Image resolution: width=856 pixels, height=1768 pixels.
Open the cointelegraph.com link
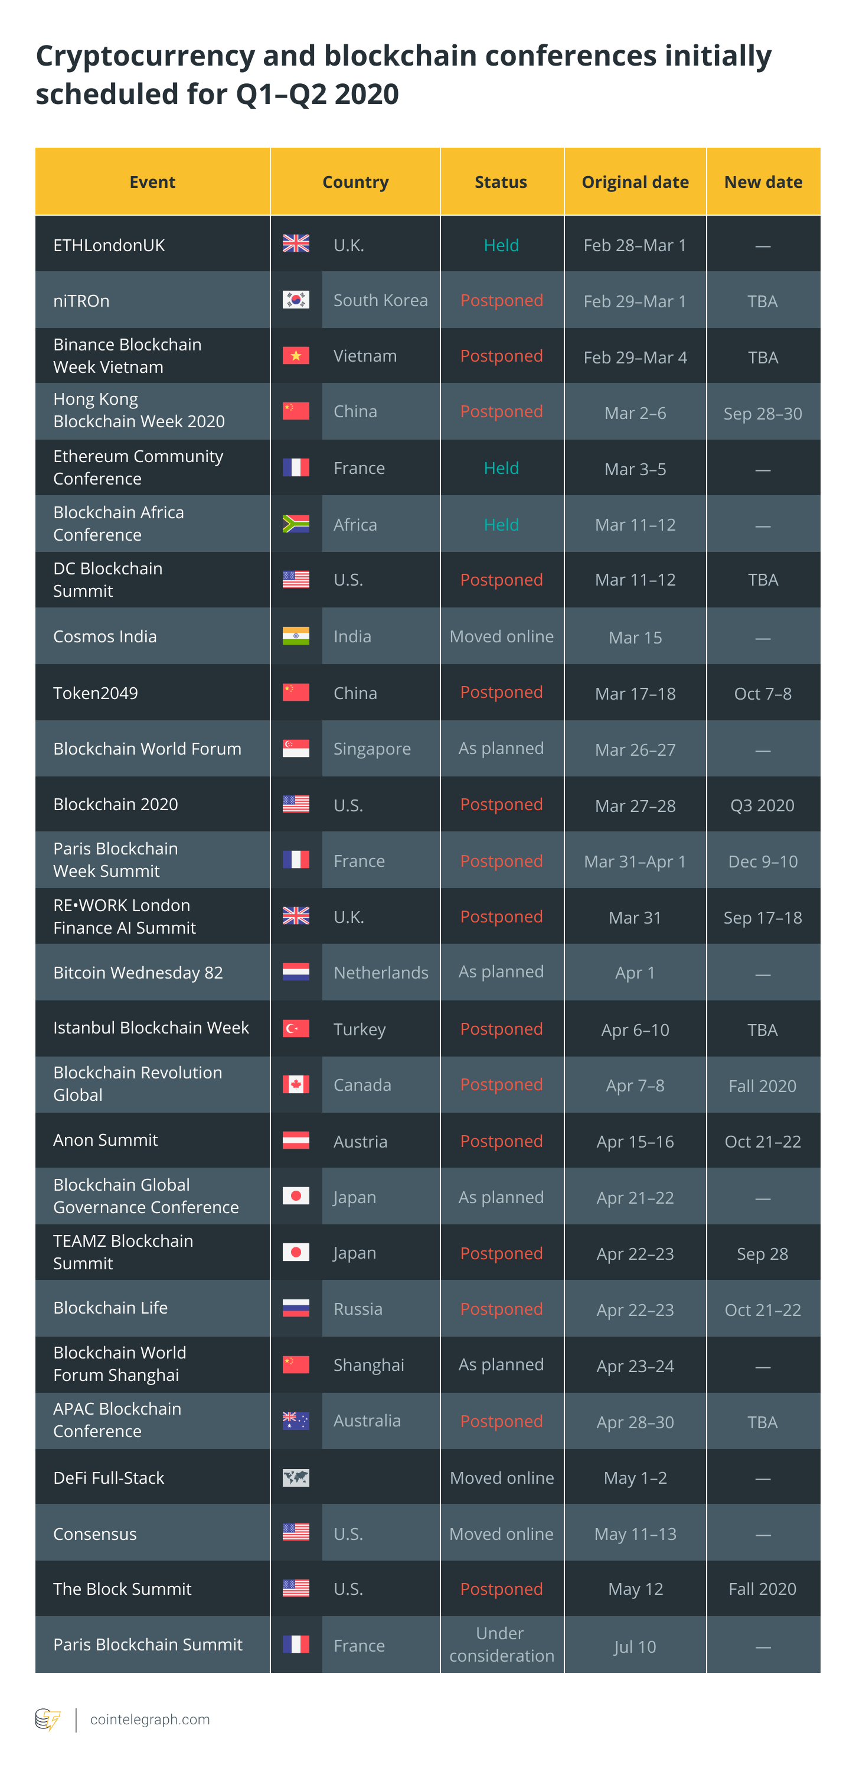click(150, 1720)
